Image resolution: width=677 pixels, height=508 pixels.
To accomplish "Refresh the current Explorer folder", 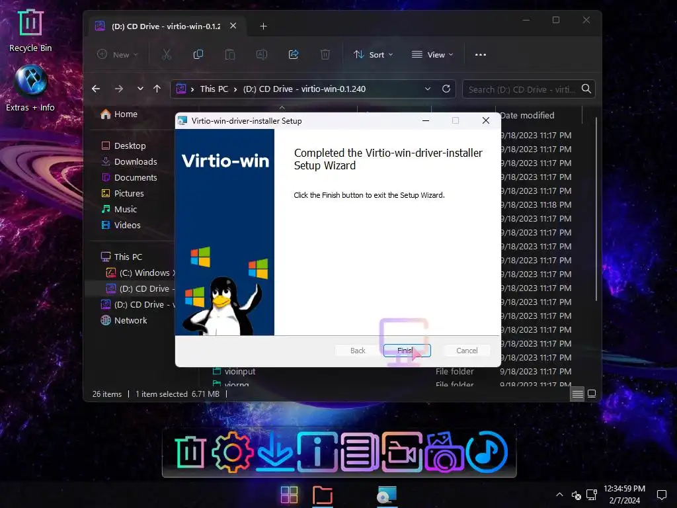I will (446, 89).
